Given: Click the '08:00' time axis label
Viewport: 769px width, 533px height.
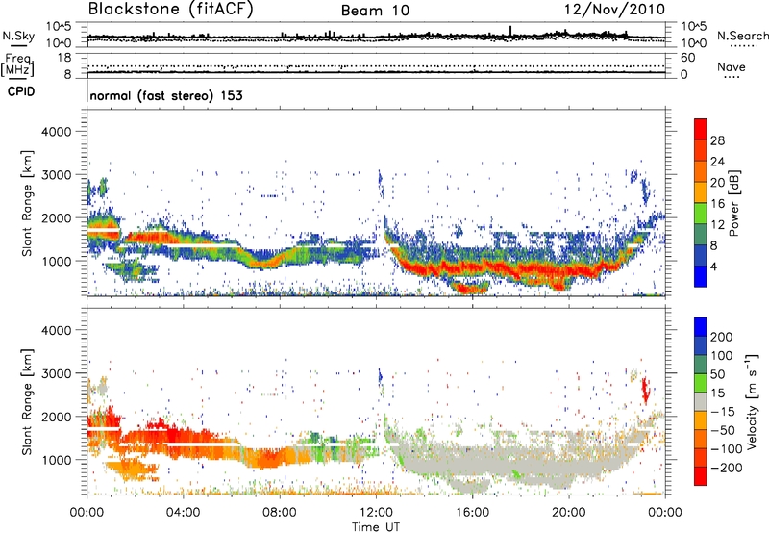Looking at the screenshot, I should pyautogui.click(x=279, y=513).
